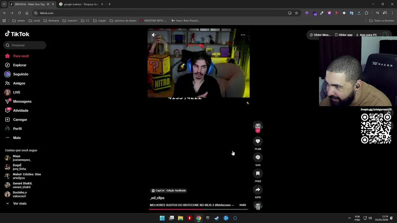
Task: Open the media controls toolbar icon
Action: [377, 13]
